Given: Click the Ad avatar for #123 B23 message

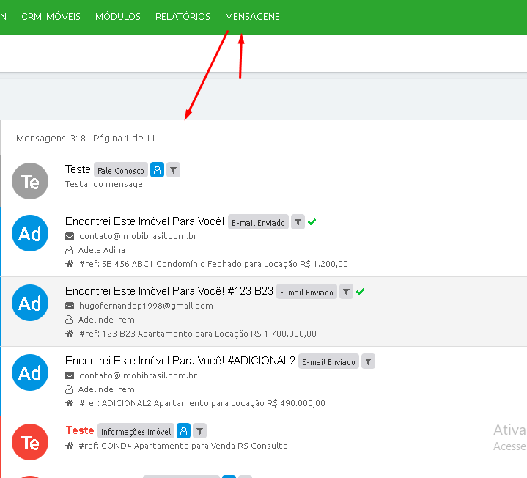Looking at the screenshot, I should coord(30,303).
